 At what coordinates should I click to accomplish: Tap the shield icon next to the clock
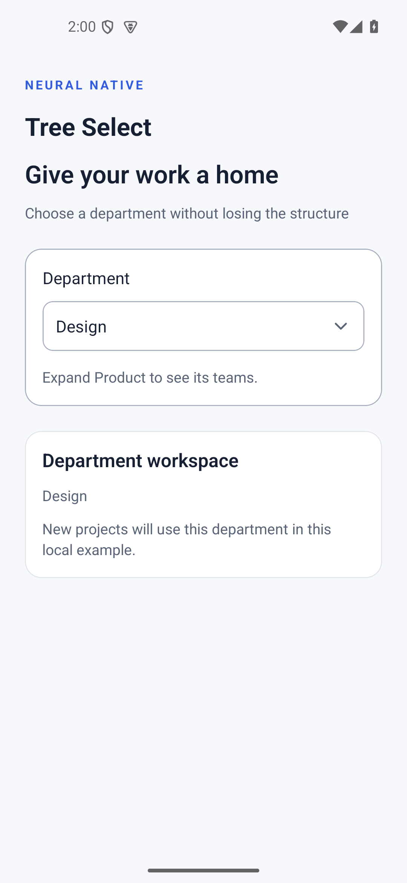point(108,27)
